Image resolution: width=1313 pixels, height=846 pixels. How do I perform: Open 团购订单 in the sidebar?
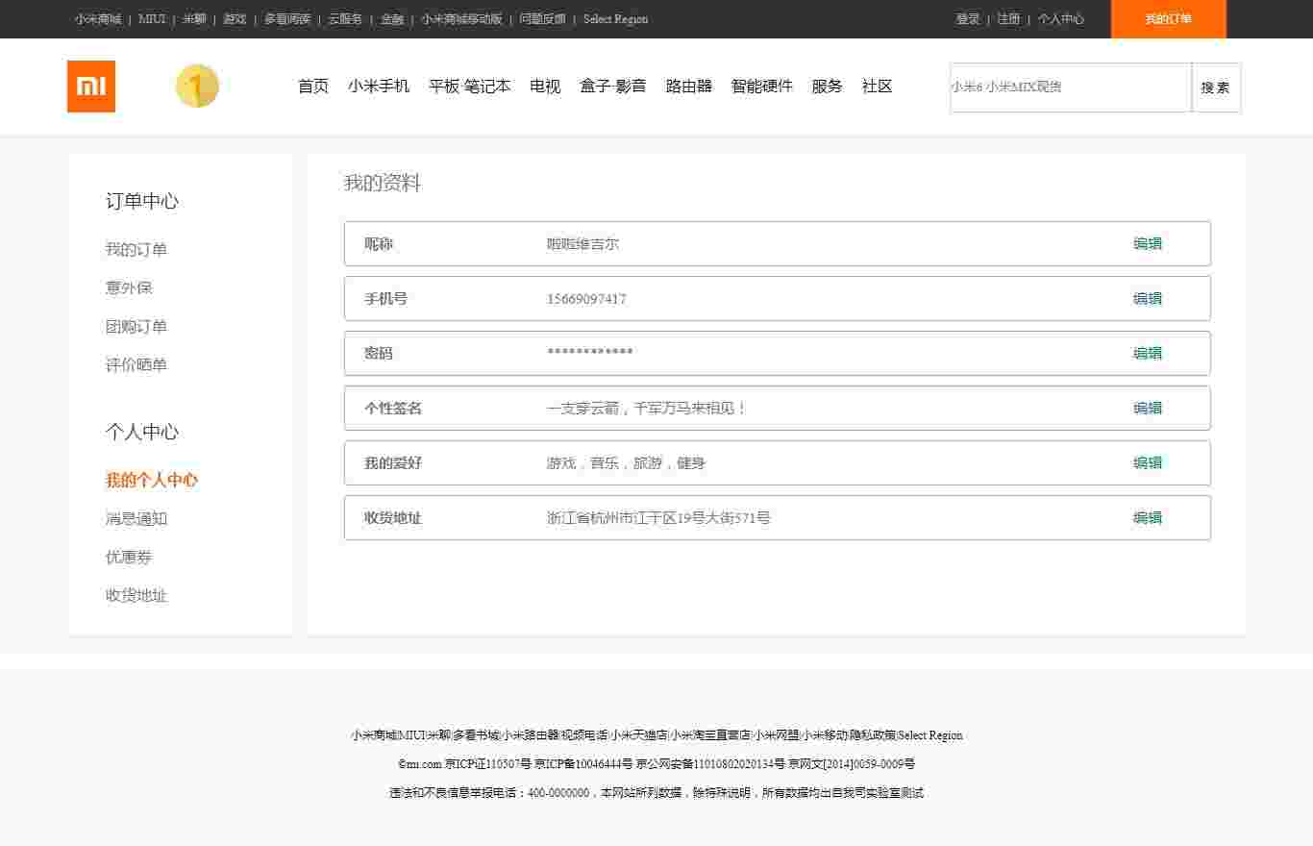click(x=136, y=327)
